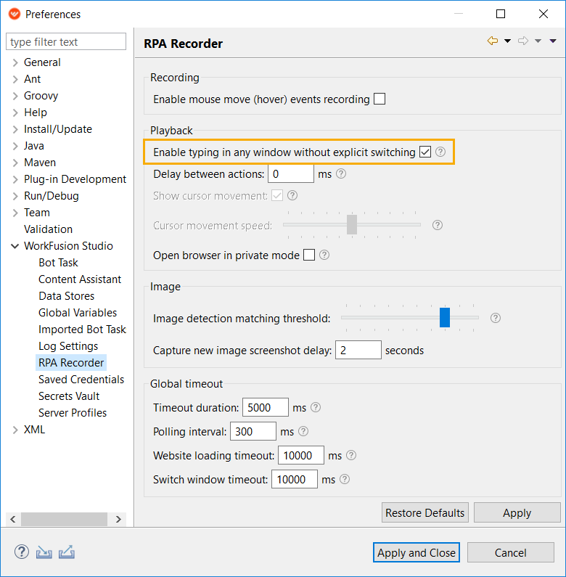Click the Polling interval input field
The height and width of the screenshot is (577, 566).
[253, 431]
